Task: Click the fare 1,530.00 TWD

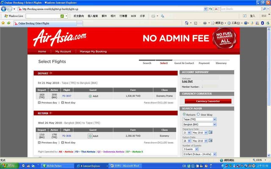Action: 133,96
